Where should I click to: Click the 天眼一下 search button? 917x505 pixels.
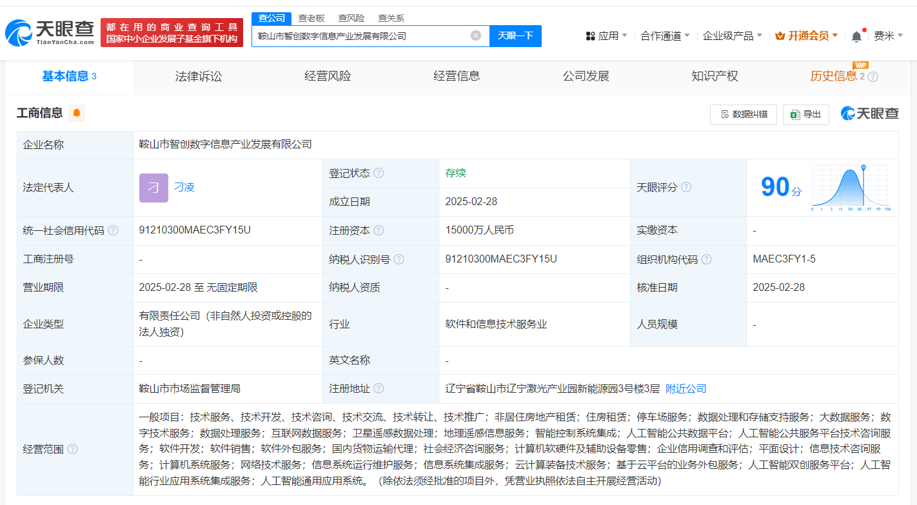pyautogui.click(x=515, y=36)
